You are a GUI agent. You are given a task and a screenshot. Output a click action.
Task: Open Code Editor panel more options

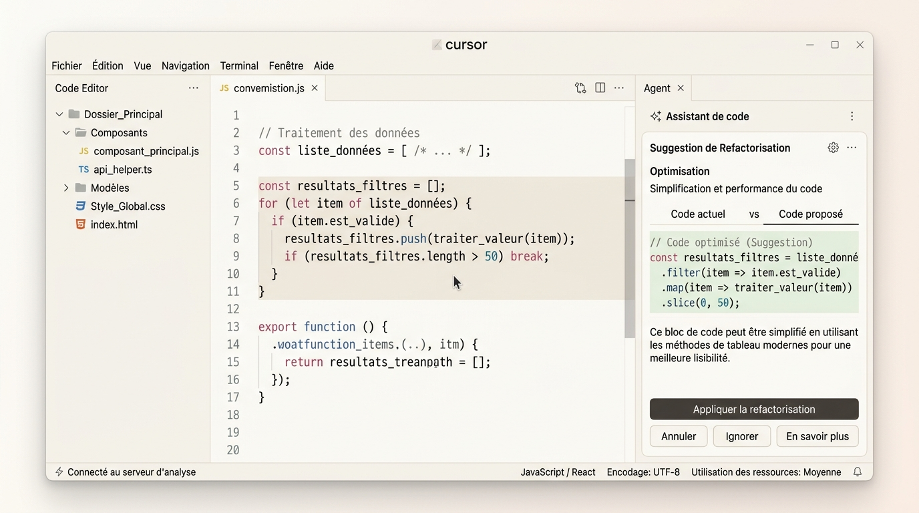[x=194, y=88]
